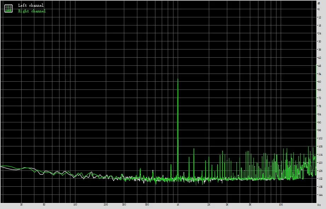Viewport: 326px width, 209px height.
Task: Click the tip of the 1K peak
Action: click(x=178, y=79)
